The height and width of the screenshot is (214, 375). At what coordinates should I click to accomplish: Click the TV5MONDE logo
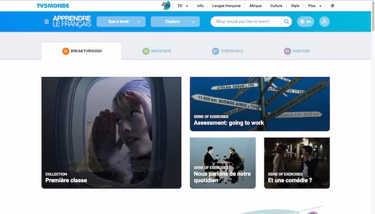[53, 6]
